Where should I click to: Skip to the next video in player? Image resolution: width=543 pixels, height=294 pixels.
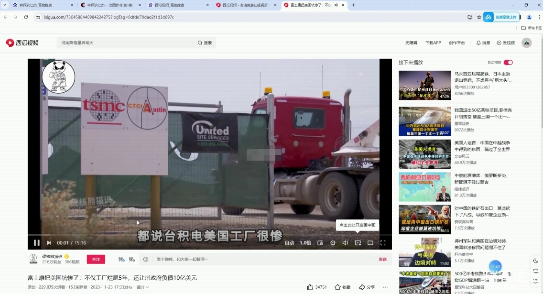(x=49, y=243)
